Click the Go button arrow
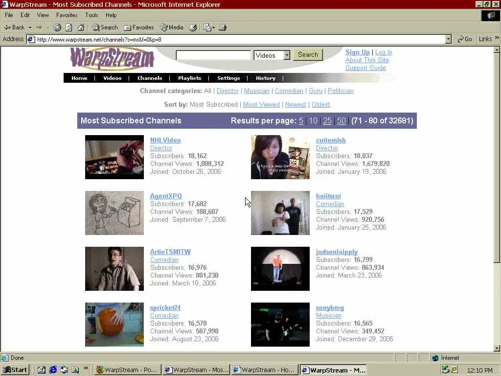501x376 pixels. (x=465, y=39)
